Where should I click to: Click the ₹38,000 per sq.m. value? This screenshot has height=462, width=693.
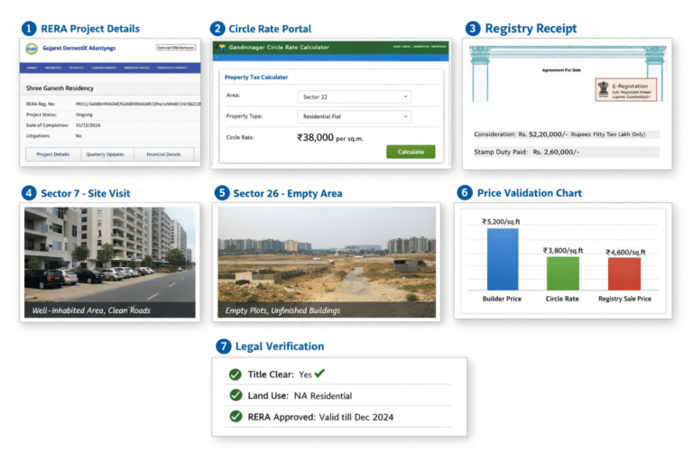click(x=330, y=137)
